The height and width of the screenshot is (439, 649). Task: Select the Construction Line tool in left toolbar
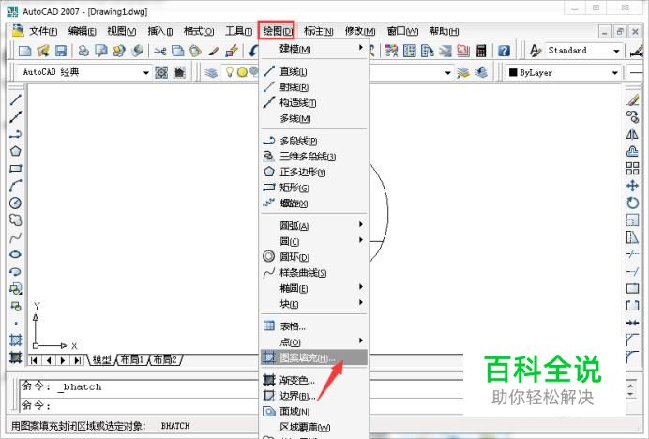pos(15,117)
